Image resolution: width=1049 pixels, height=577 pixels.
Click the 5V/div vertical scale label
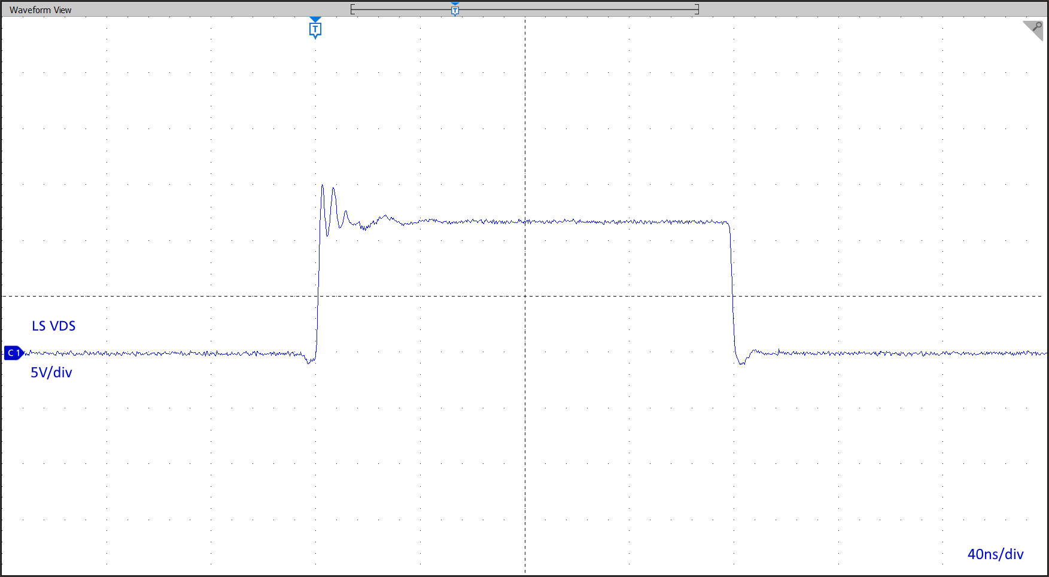pos(51,373)
